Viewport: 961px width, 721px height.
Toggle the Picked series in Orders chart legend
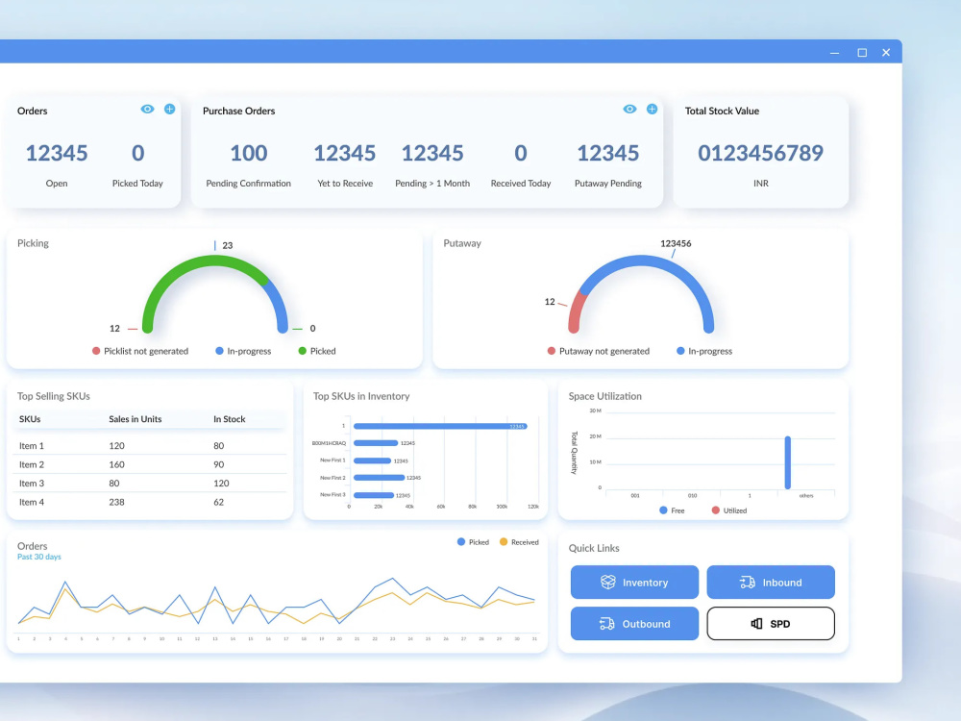click(473, 542)
